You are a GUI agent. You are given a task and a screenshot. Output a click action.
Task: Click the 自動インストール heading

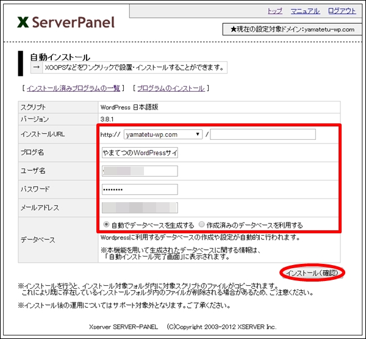(x=60, y=57)
